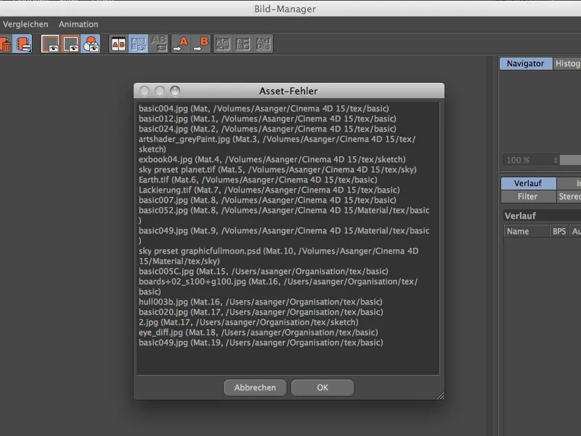The height and width of the screenshot is (436, 581).
Task: Toggle the orange-framed image visibility icon
Action: click(70, 44)
